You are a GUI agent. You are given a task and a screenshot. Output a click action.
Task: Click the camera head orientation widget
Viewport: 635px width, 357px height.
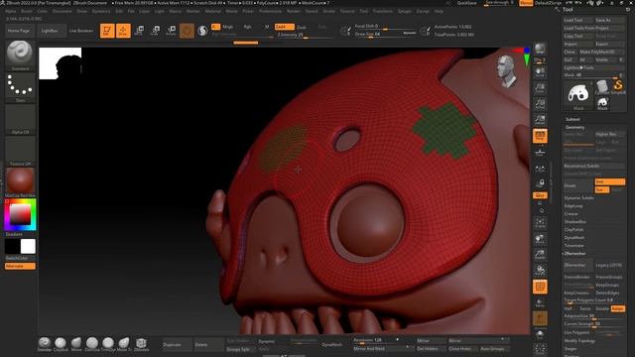coord(506,70)
